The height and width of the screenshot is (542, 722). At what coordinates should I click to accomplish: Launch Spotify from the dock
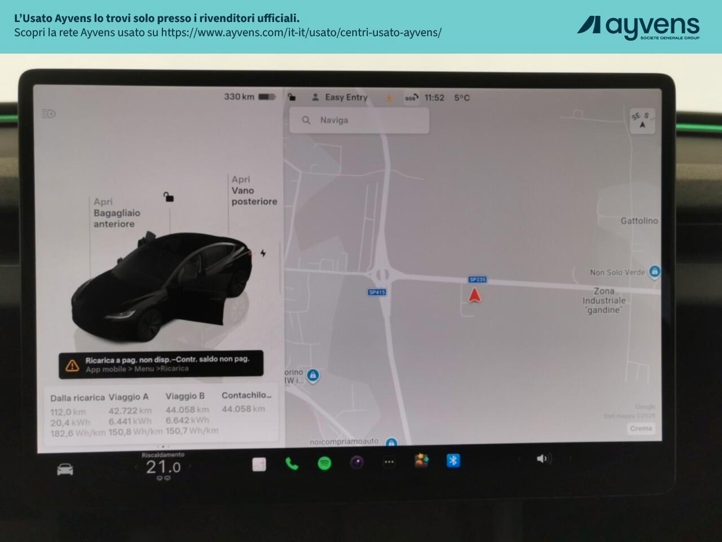(324, 463)
